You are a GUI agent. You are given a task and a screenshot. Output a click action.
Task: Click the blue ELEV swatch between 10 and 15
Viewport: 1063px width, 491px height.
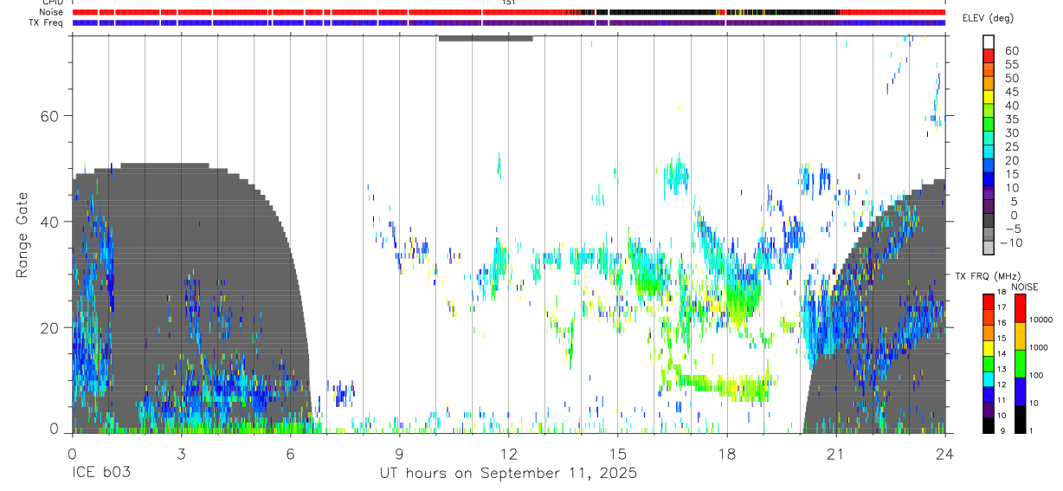989,180
